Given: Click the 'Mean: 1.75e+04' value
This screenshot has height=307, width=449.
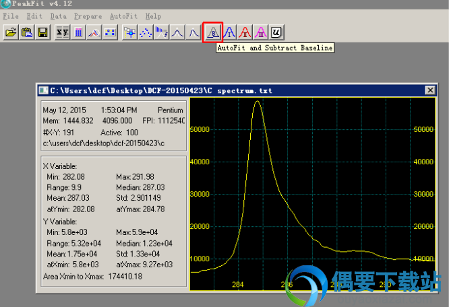Looking at the screenshot, I should point(72,254).
